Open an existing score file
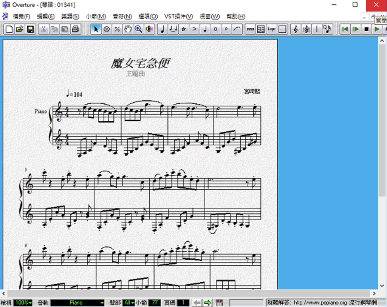This screenshot has width=387, height=307. pyautogui.click(x=20, y=29)
